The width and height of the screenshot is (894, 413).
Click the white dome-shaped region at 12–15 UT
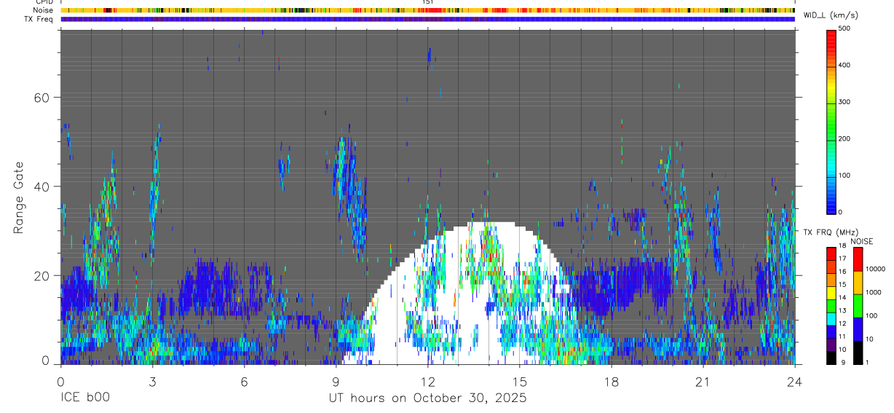pyautogui.click(x=466, y=294)
